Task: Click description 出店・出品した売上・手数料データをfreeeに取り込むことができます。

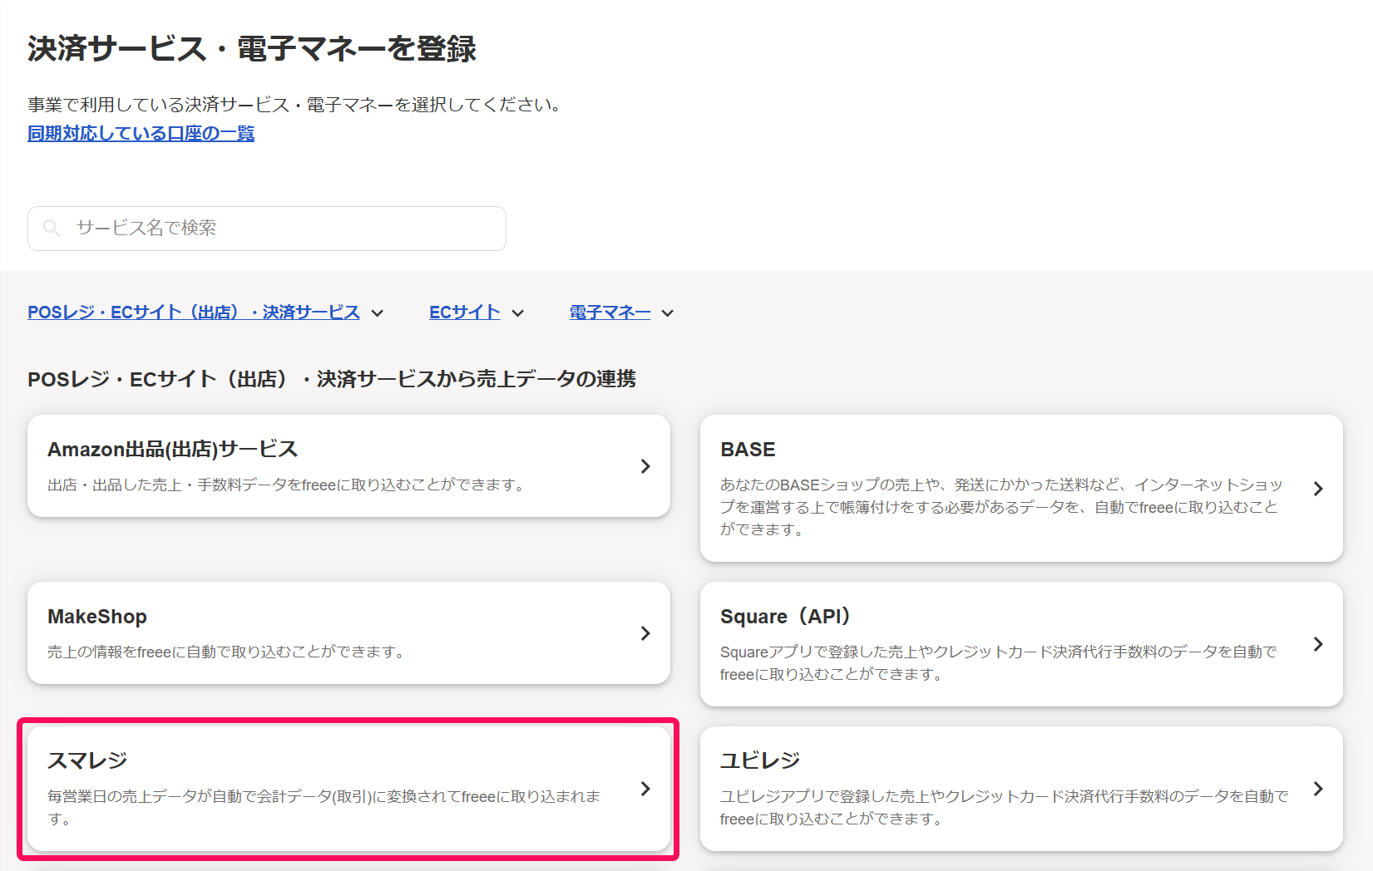Action: click(x=288, y=485)
